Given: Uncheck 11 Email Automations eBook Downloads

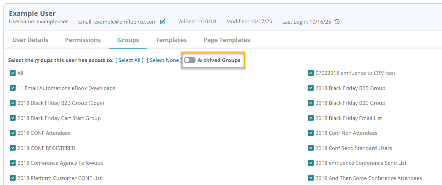Looking at the screenshot, I should 13,88.
